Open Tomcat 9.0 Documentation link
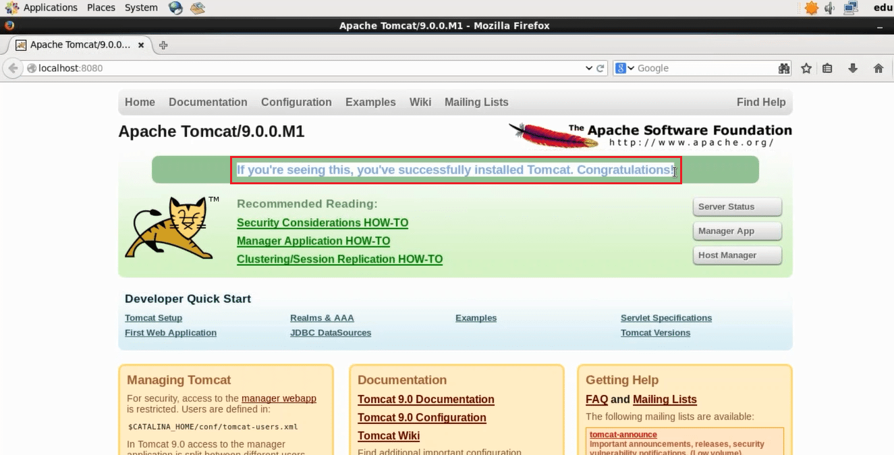Image resolution: width=894 pixels, height=455 pixels. tap(426, 400)
